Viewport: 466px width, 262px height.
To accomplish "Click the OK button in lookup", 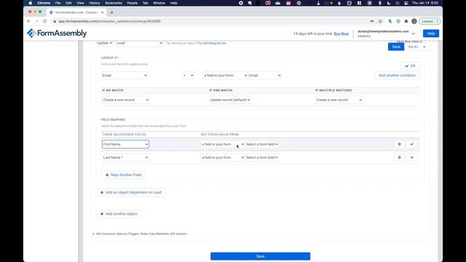I will pos(410,66).
